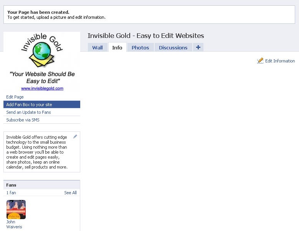Click the Invisible Gold description text
This screenshot has width=299, height=231.
37,152
